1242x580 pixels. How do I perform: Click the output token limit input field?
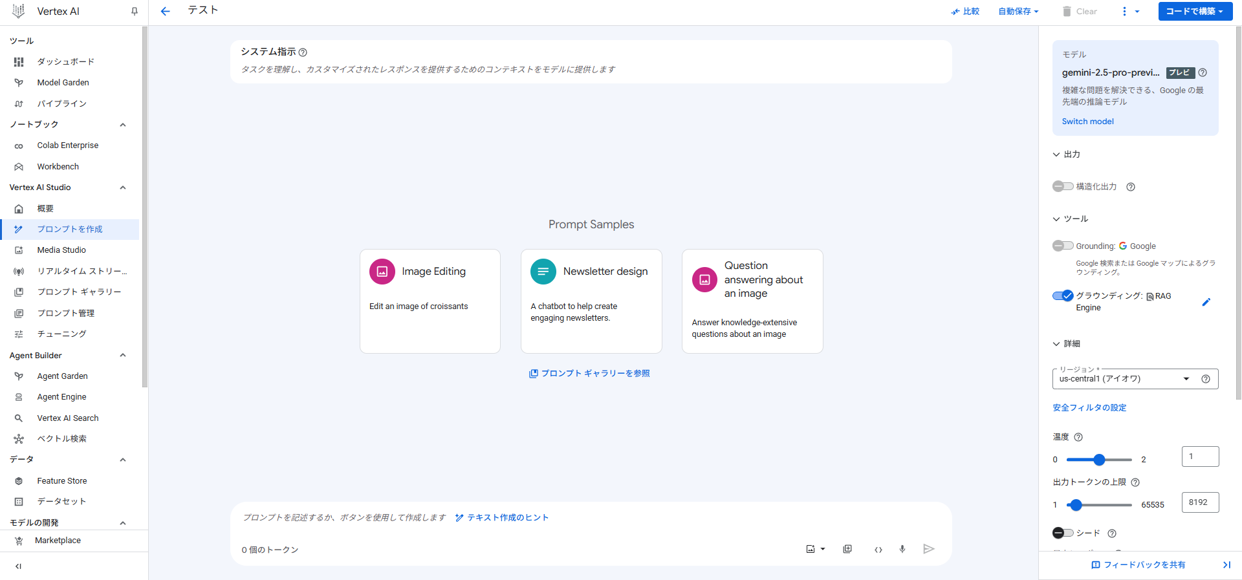(1200, 502)
